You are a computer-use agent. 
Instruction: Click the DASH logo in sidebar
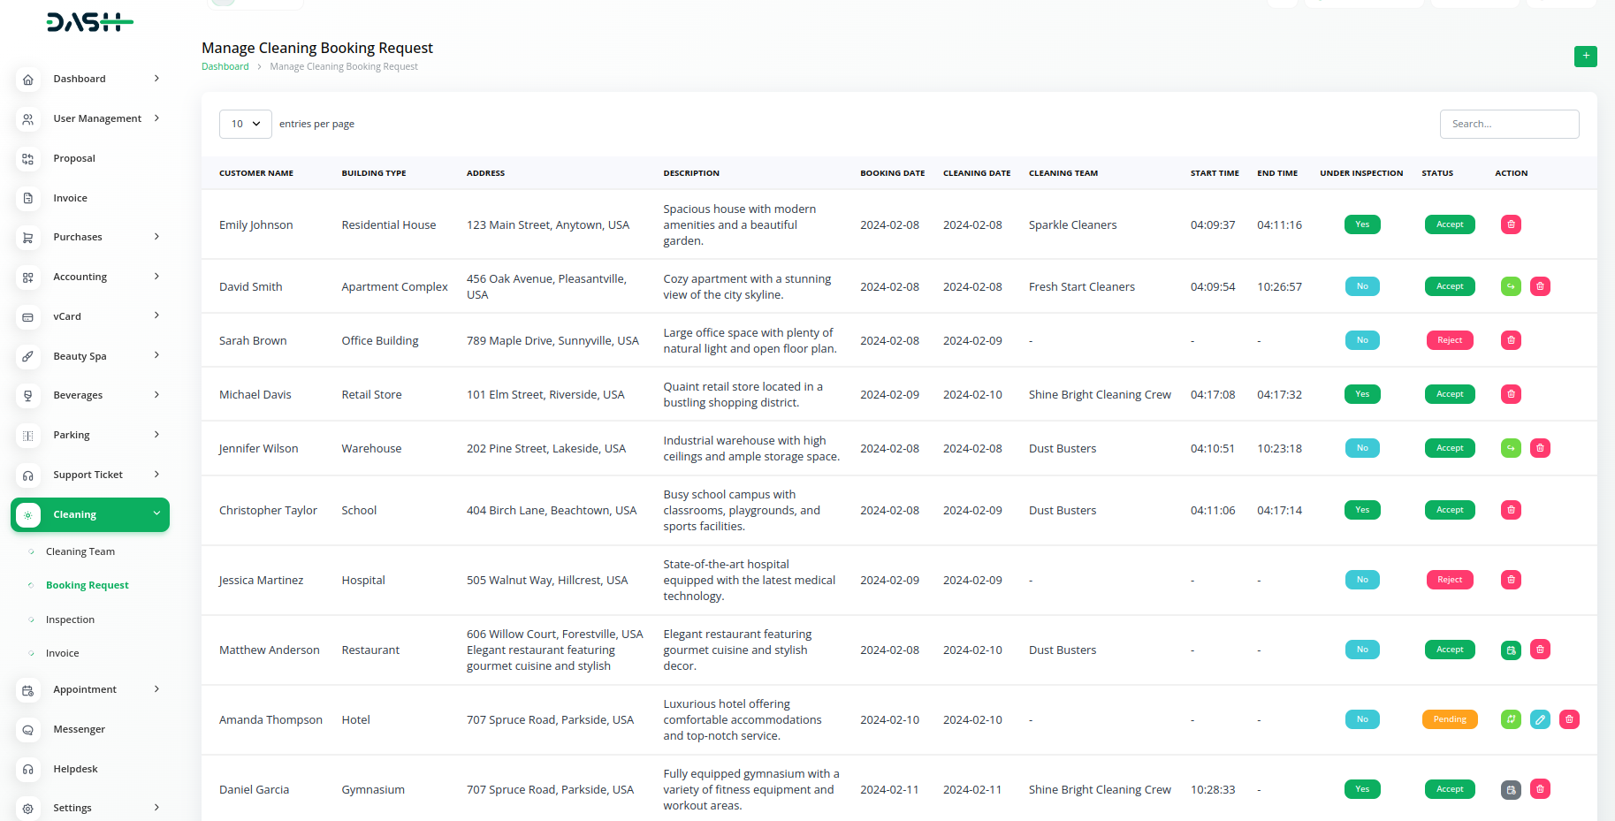89,22
